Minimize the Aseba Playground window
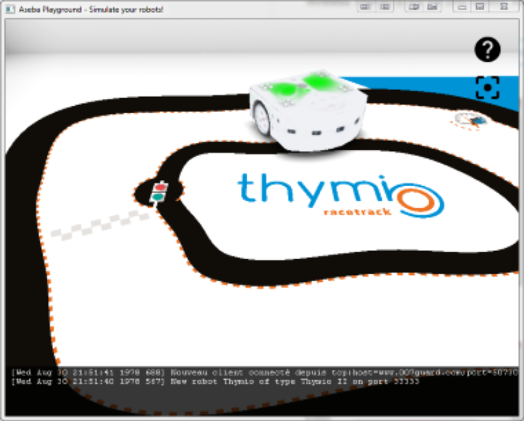The height and width of the screenshot is (421, 524). (x=462, y=7)
